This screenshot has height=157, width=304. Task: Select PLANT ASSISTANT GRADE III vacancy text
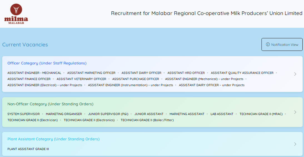[x=28, y=149]
